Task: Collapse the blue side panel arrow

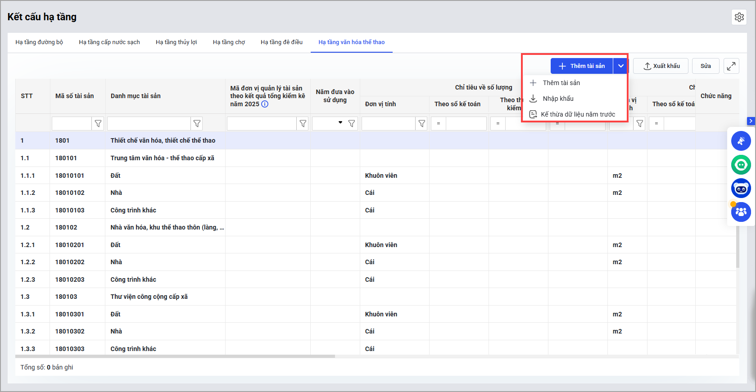Action: [750, 121]
